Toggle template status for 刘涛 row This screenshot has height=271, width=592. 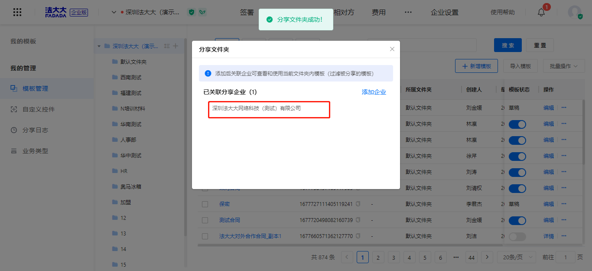pyautogui.click(x=517, y=172)
